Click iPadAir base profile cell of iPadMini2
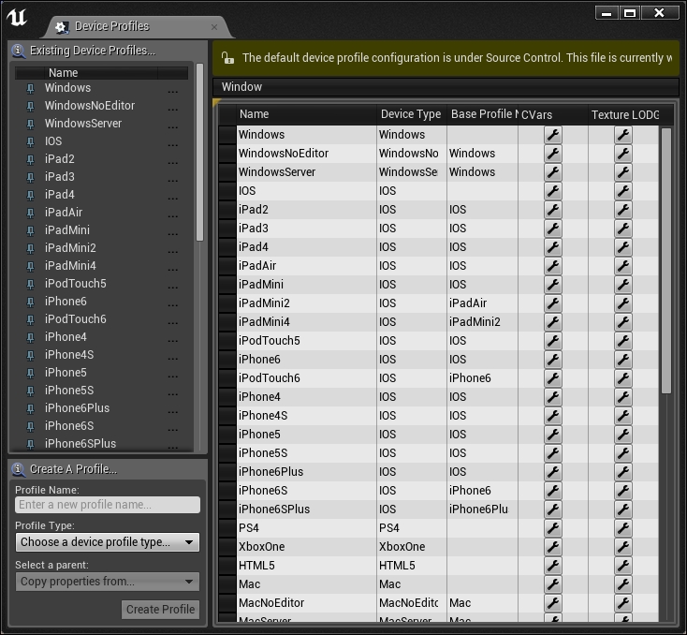Image resolution: width=687 pixels, height=635 pixels. coord(482,303)
